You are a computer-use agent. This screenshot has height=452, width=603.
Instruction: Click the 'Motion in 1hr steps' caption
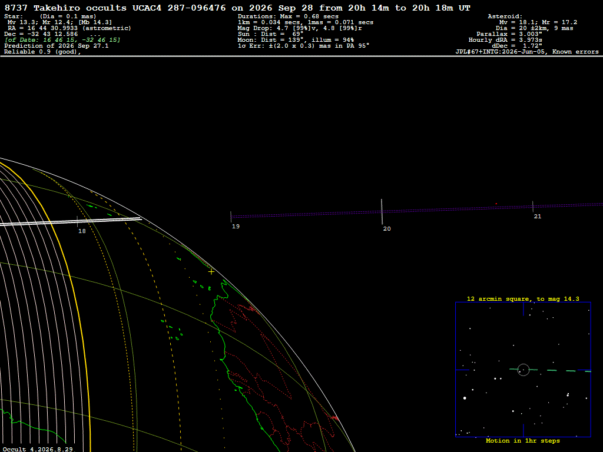pos(523,440)
